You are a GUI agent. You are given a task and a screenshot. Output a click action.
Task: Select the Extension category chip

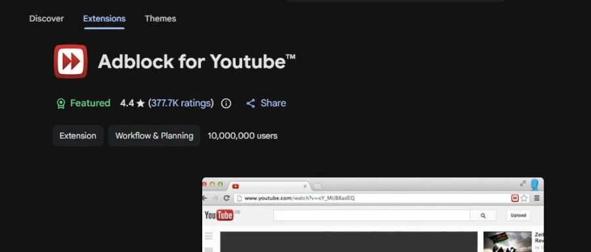77,136
